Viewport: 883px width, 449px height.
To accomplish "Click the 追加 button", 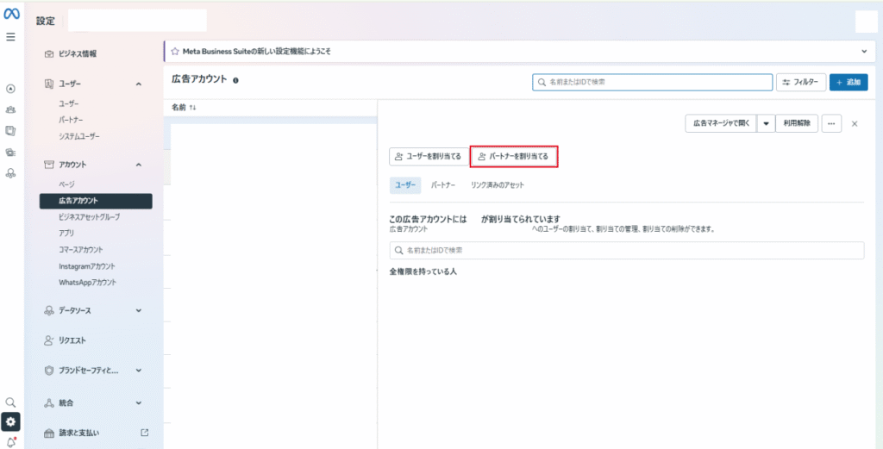I will pyautogui.click(x=849, y=82).
